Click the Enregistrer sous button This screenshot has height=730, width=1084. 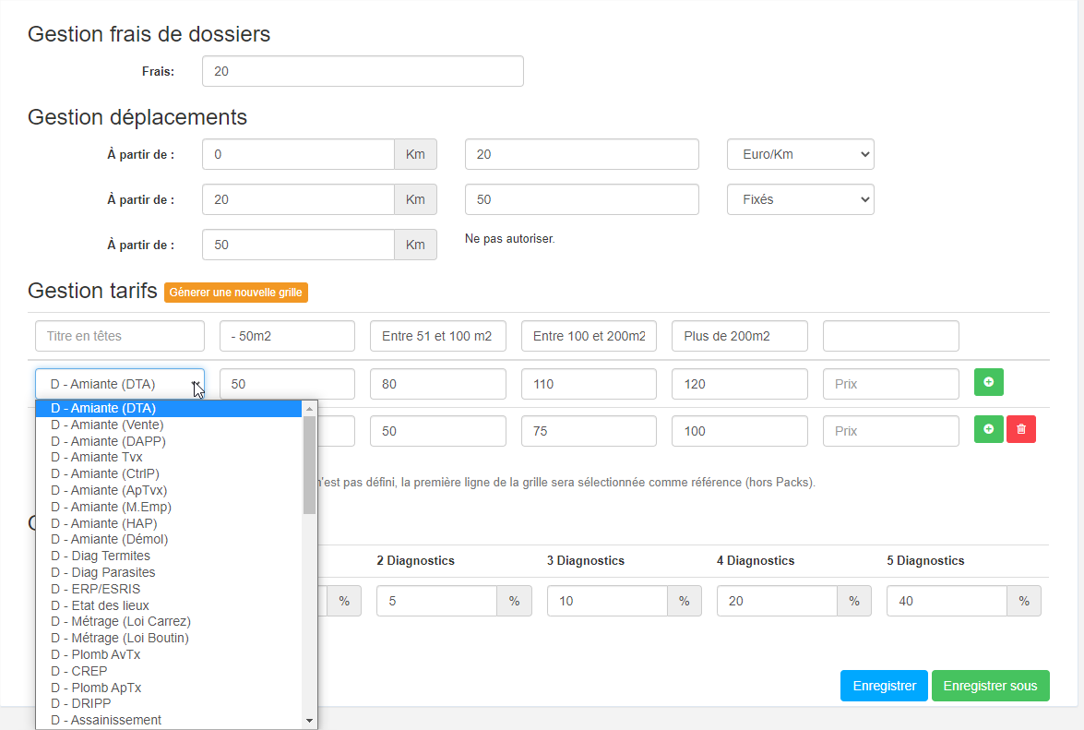click(990, 686)
